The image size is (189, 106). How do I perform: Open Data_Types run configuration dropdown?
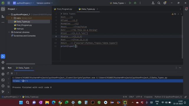pyautogui.click(x=118, y=3)
